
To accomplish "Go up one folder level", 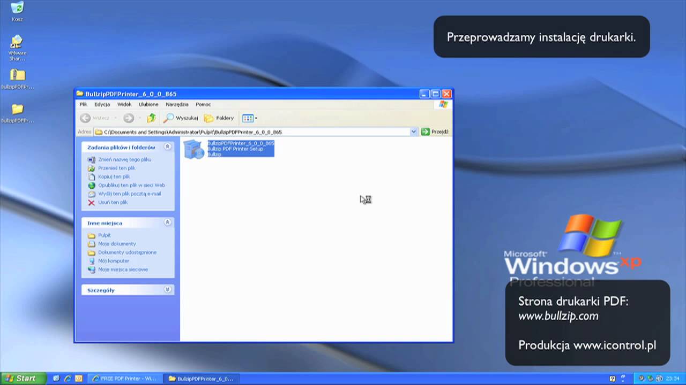I will pos(152,118).
